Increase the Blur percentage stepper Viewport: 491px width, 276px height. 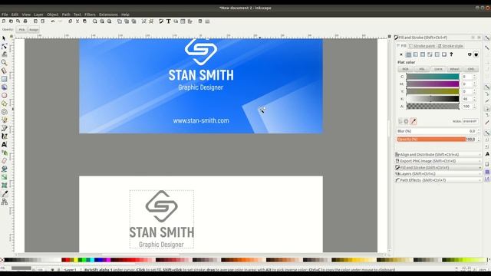click(x=478, y=130)
